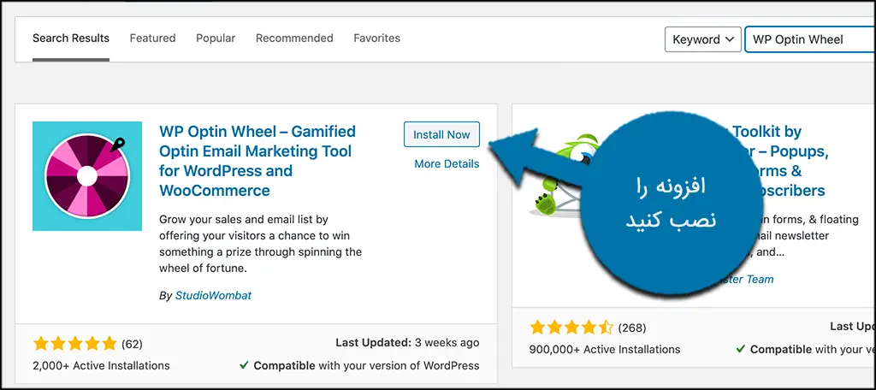Click the green compatible checkmark for WP Optin Wheel
This screenshot has width=876, height=390.
[244, 365]
